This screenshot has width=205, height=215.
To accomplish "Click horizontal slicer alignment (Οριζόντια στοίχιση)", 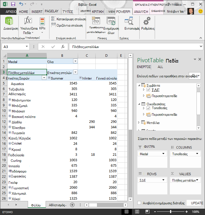I will pos(67,25).
